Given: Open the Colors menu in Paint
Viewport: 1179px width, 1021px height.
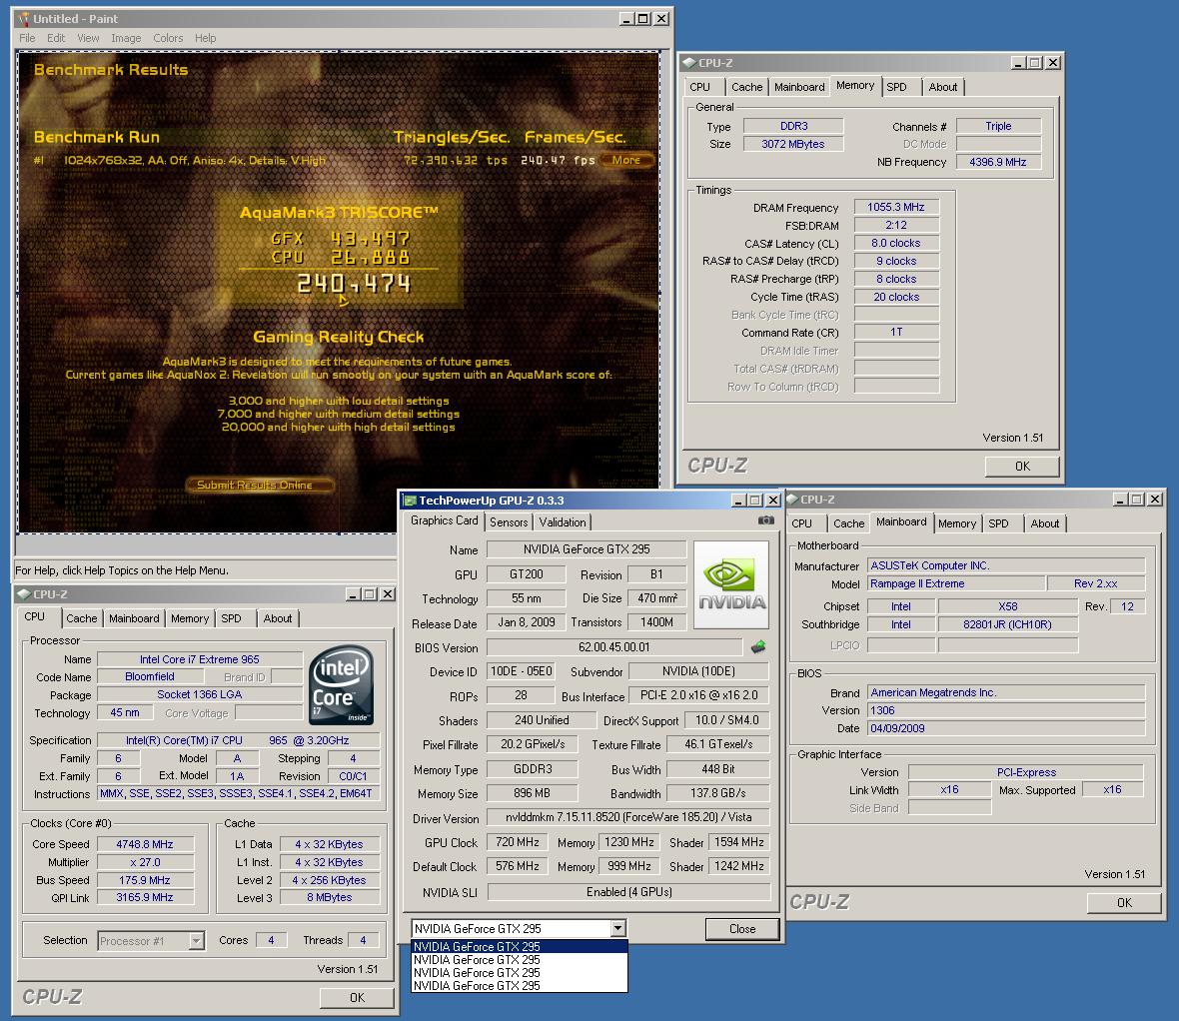Looking at the screenshot, I should [169, 38].
